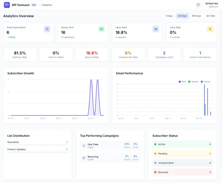The height and width of the screenshot is (183, 222).
Task: Click the Click Rate cursor icon
Action: coord(210,29)
